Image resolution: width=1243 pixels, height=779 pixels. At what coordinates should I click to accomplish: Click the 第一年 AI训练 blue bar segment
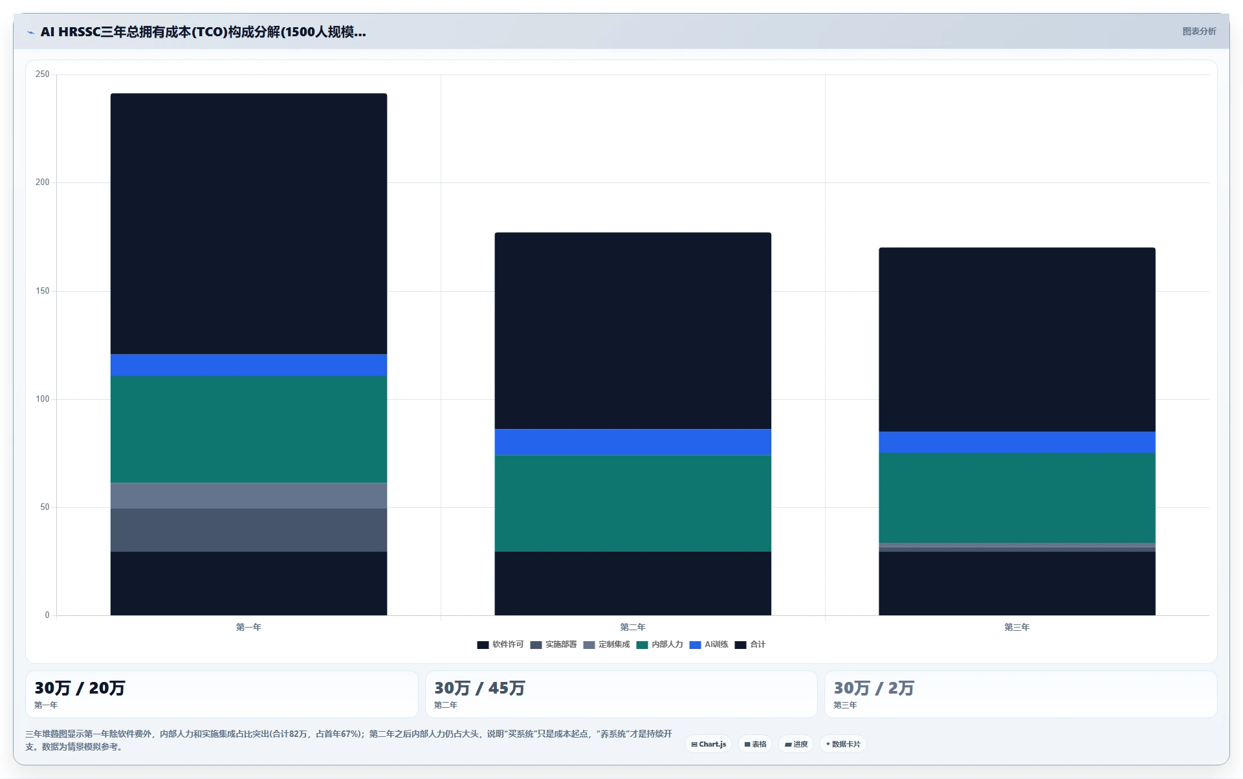[248, 365]
